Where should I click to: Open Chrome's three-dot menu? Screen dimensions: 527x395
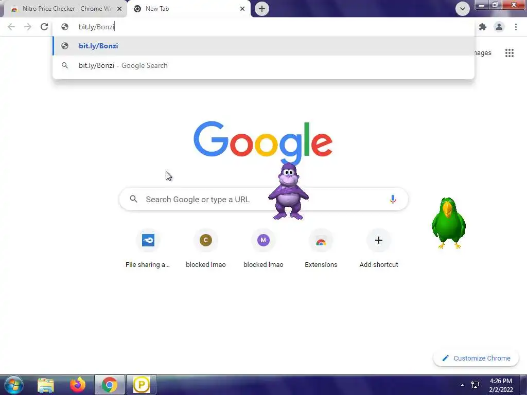click(516, 27)
